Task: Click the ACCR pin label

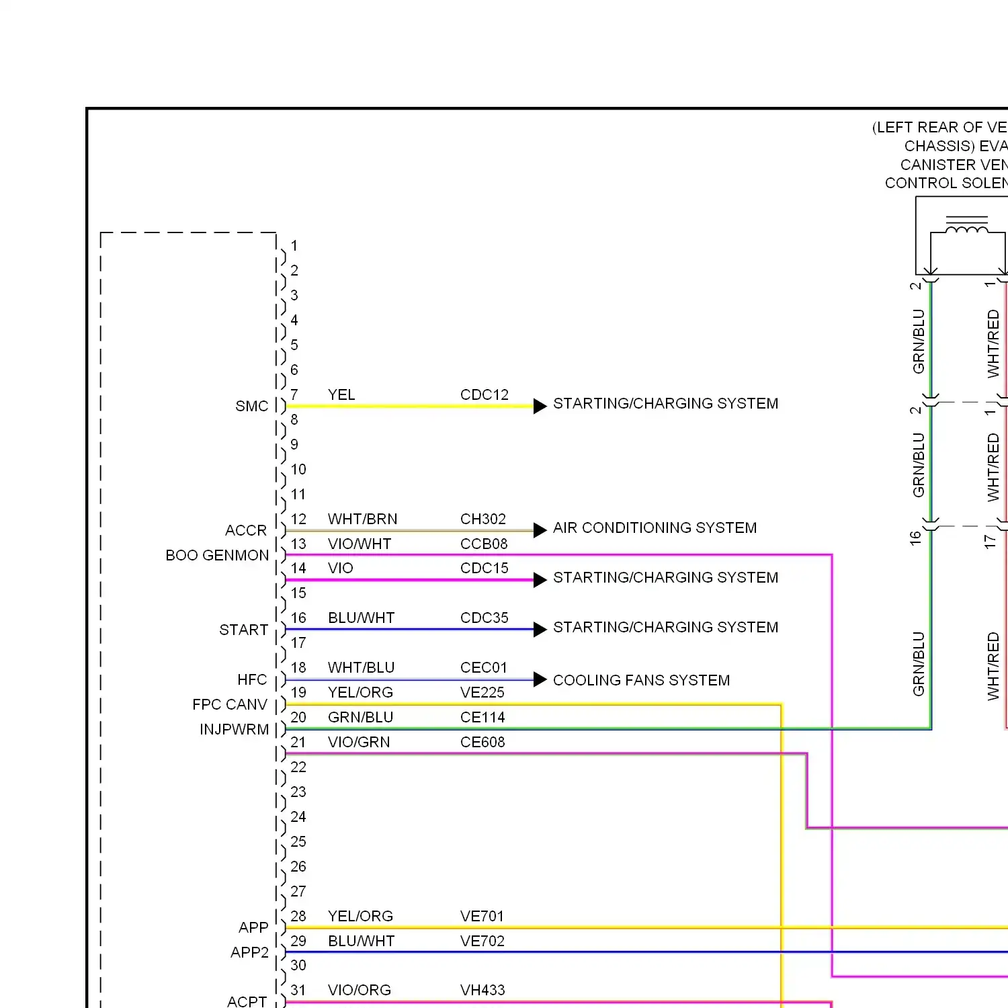Action: 245,530
